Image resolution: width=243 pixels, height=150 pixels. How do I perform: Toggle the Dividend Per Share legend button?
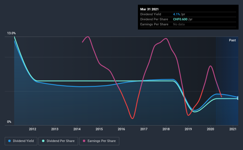[x=58, y=141]
